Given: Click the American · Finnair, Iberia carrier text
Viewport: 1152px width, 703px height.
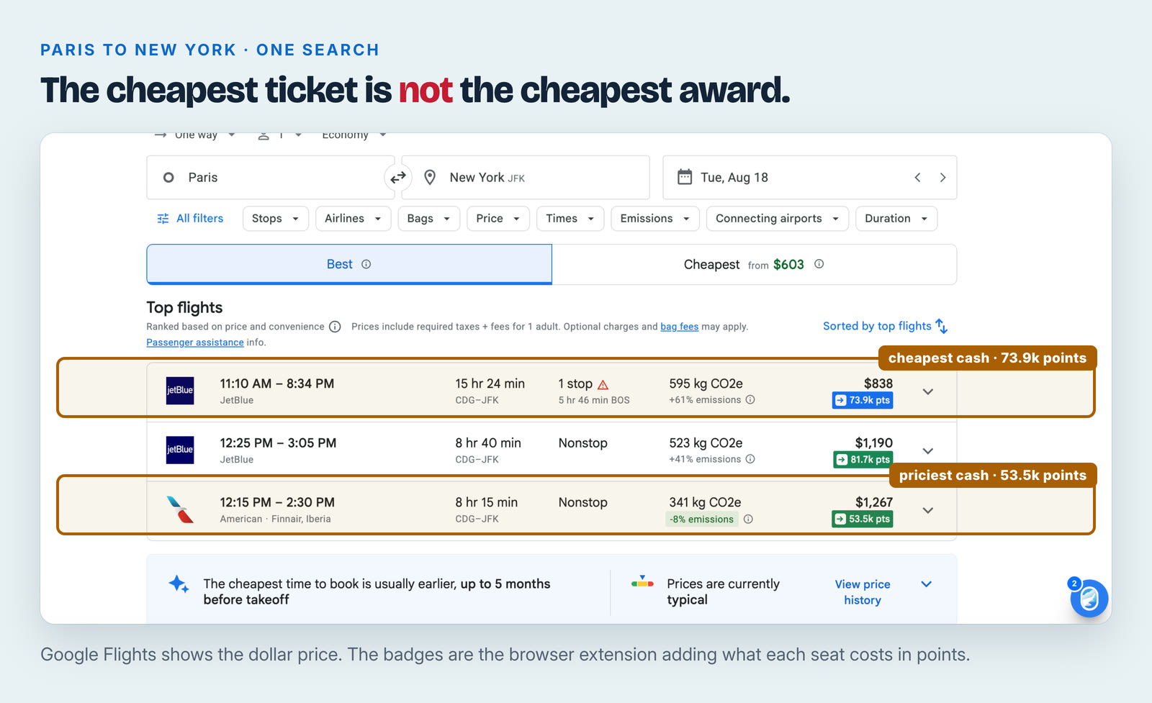Looking at the screenshot, I should point(275,519).
